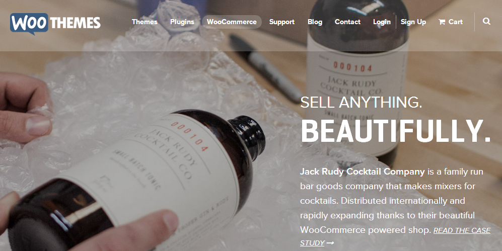Click the black marker pen in photo
Viewport: 502px width, 251px height.
(x=266, y=68)
